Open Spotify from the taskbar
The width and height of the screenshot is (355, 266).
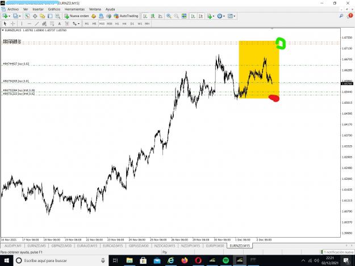pyautogui.click(x=225, y=260)
